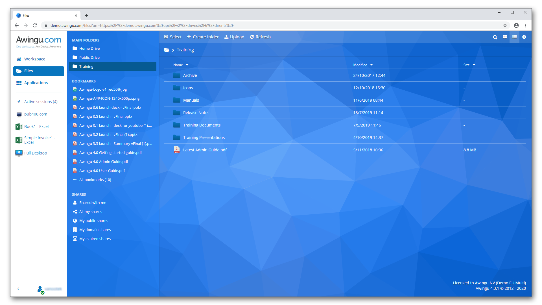Open search in the file toolbar

click(x=495, y=37)
